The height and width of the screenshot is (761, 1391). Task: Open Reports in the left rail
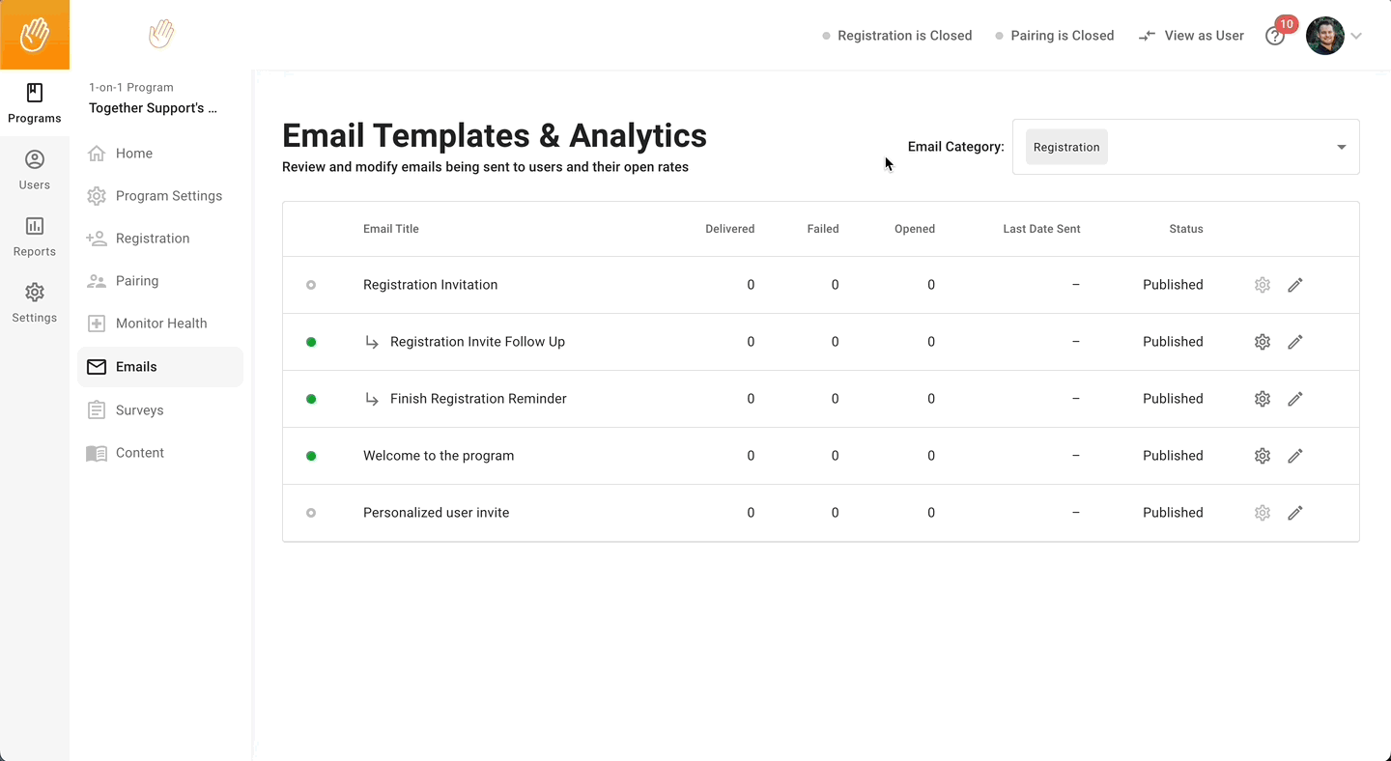coord(35,238)
